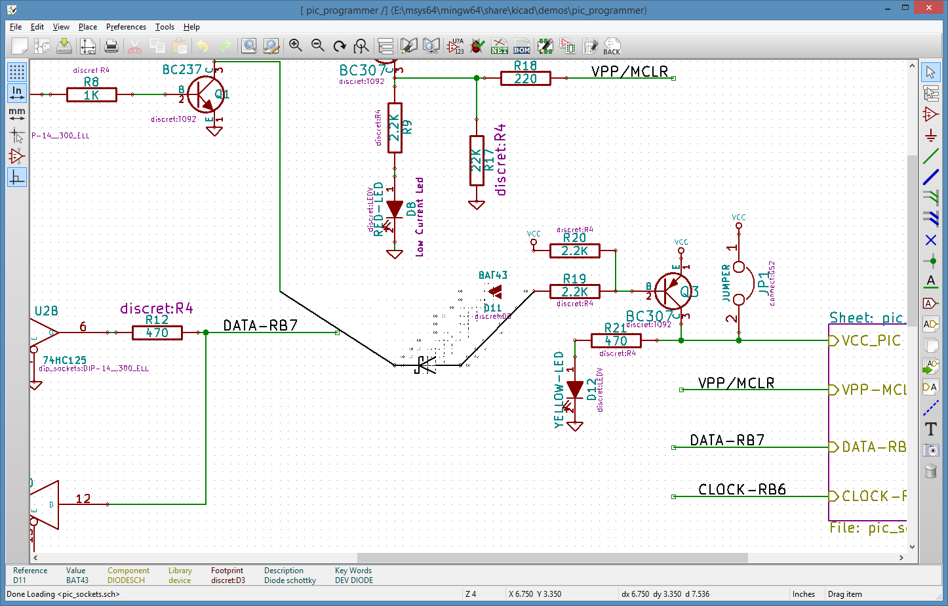The image size is (948, 606).
Task: Select the Place text tool
Action: pos(930,429)
